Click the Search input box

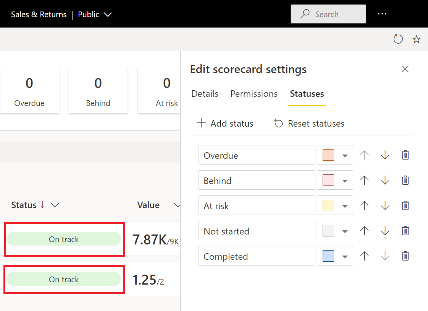[x=328, y=14]
